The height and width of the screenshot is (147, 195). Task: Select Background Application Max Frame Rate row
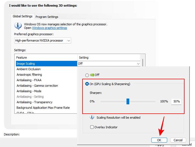(43, 108)
